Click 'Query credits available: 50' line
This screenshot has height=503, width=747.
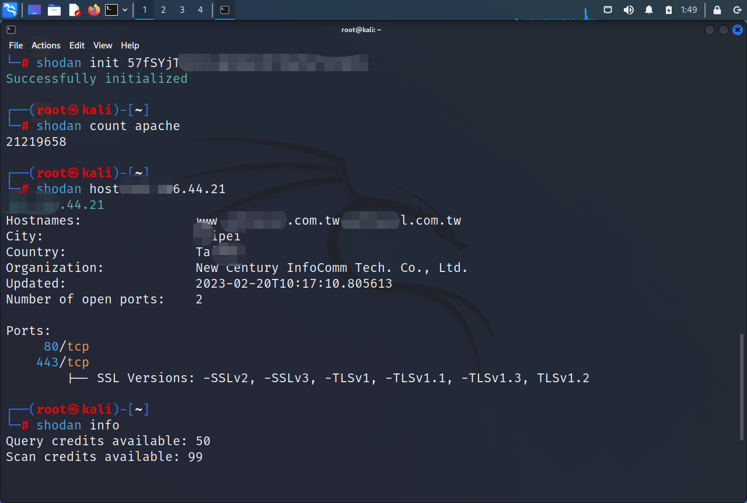pyautogui.click(x=108, y=441)
